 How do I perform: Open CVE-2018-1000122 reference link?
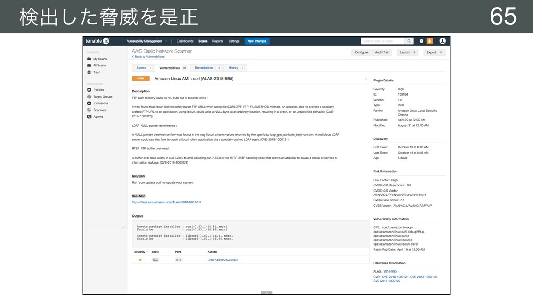click(x=424, y=277)
